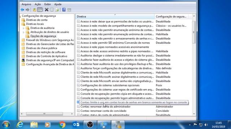Select 'Auditoria: forçar configurações de subcategorias' row

click(117, 68)
